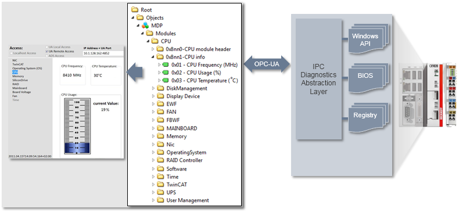Click the OperatingSystem folder icon
Viewport: 459px width, 212px height.
tap(160, 152)
